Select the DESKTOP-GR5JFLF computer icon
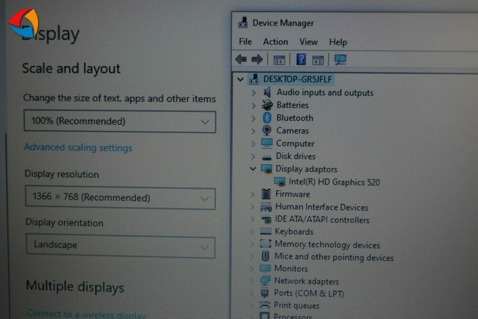The height and width of the screenshot is (319, 478). click(254, 79)
